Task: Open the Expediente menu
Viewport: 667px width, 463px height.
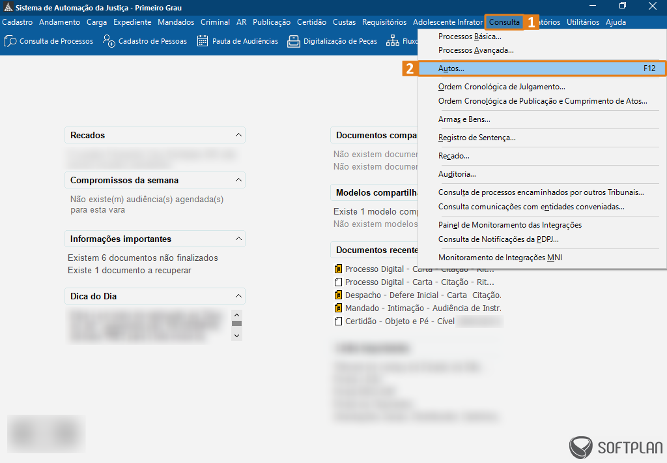Action: click(x=132, y=22)
